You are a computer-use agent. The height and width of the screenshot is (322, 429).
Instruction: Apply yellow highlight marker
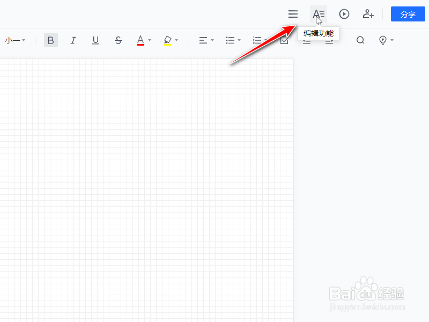tap(167, 40)
